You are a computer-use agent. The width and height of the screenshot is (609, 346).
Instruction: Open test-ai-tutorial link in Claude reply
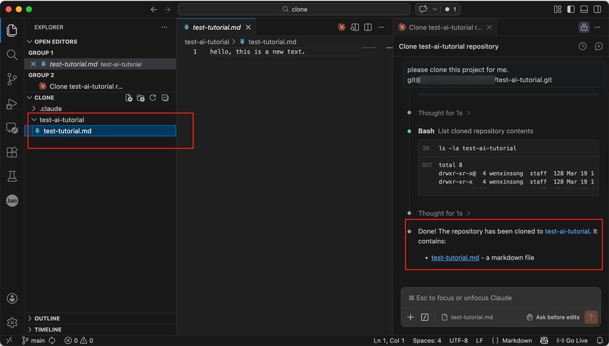567,231
